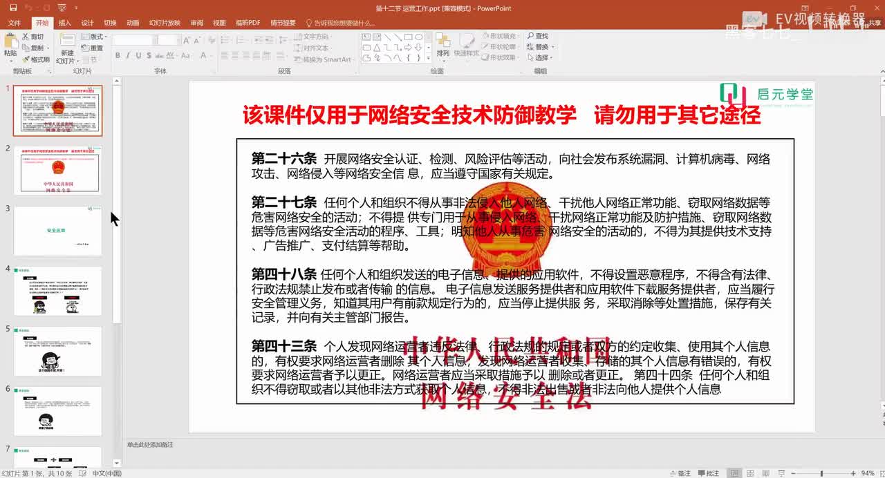Expand the 复制 dropdown arrow
Image resolution: width=885 pixels, height=478 pixels.
[x=48, y=48]
